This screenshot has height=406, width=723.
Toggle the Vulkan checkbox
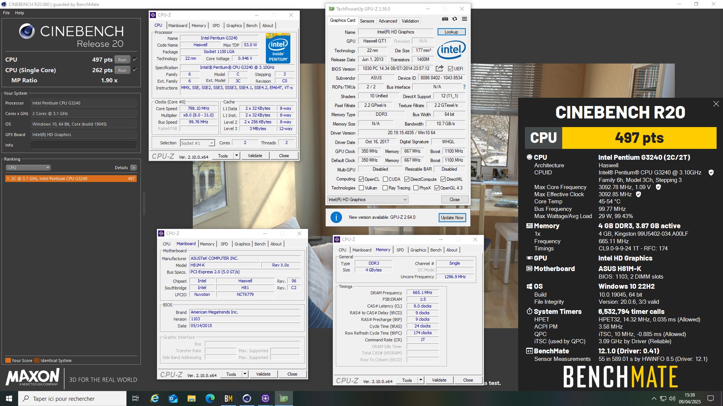(x=361, y=188)
